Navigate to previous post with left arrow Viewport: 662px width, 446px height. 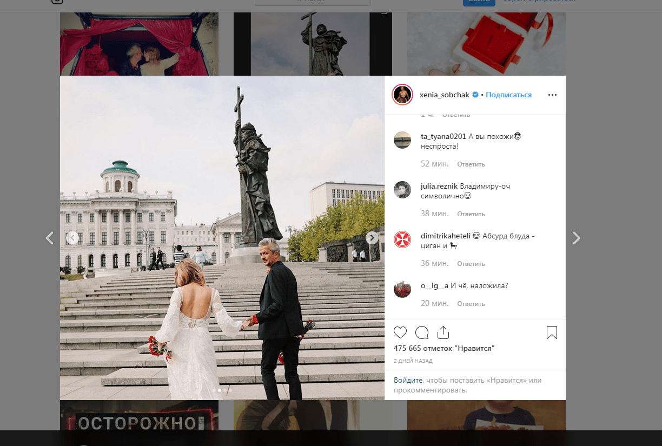tap(50, 238)
